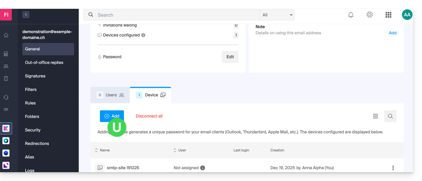Open smtp-site 191225 row options menu
This screenshot has height=181, width=422.
click(x=393, y=168)
